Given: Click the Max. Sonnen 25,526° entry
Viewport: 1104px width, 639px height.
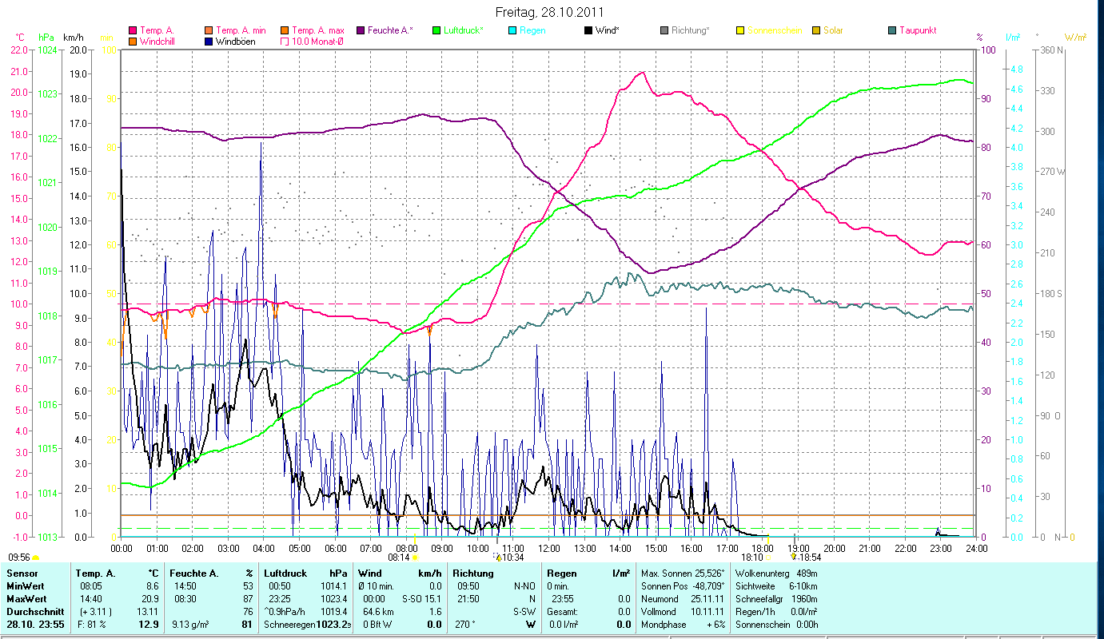Looking at the screenshot, I should click(x=683, y=574).
